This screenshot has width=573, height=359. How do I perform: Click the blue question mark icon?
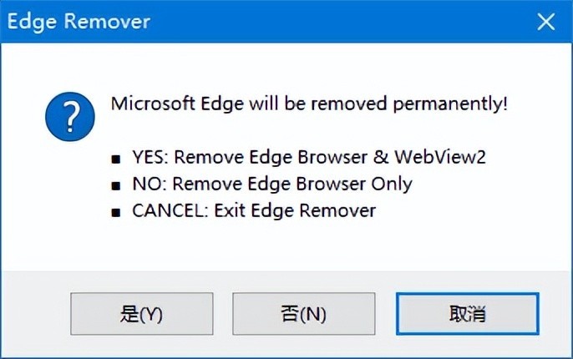tap(70, 117)
